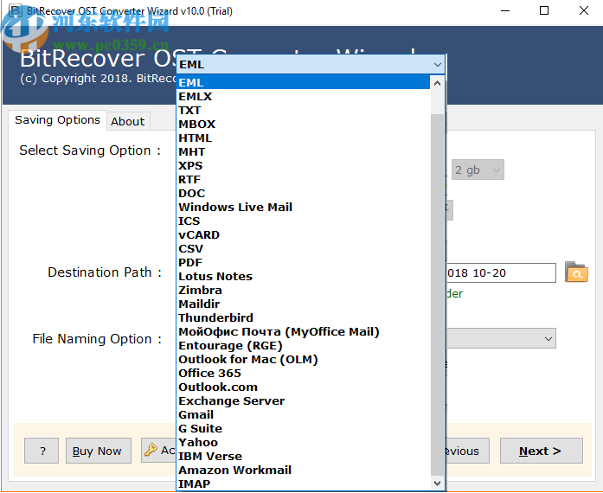Screen dimensions: 603x493
Task: Go forward with the Next button
Action: tap(541, 451)
